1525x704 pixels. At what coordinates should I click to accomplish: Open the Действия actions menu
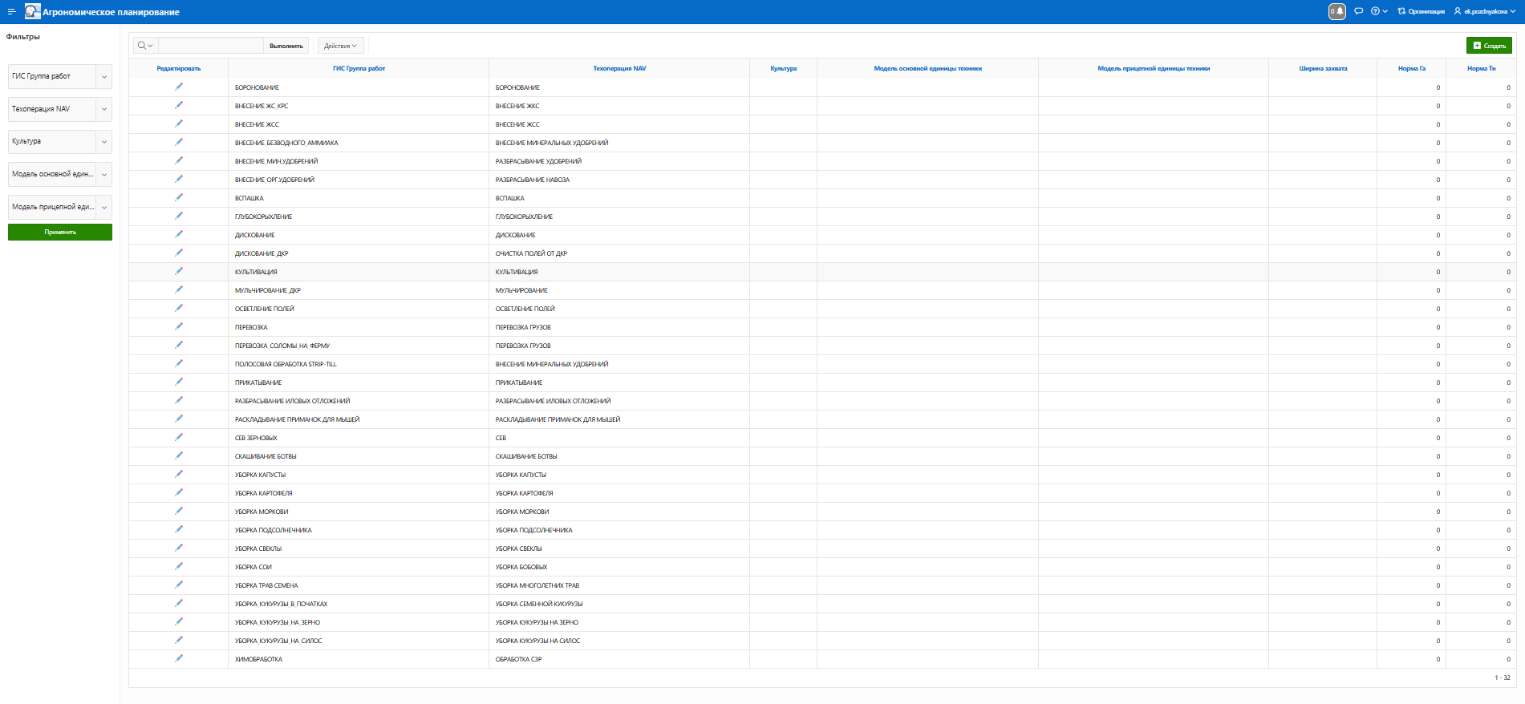tap(340, 46)
